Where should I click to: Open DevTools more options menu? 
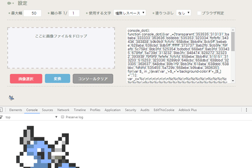point(247,110)
